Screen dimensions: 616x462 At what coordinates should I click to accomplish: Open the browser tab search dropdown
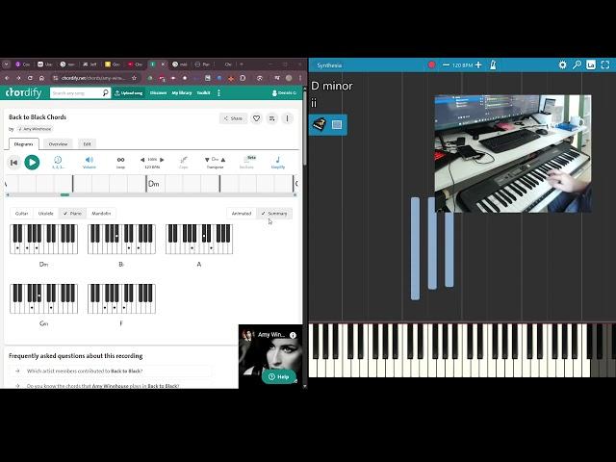[x=7, y=64]
